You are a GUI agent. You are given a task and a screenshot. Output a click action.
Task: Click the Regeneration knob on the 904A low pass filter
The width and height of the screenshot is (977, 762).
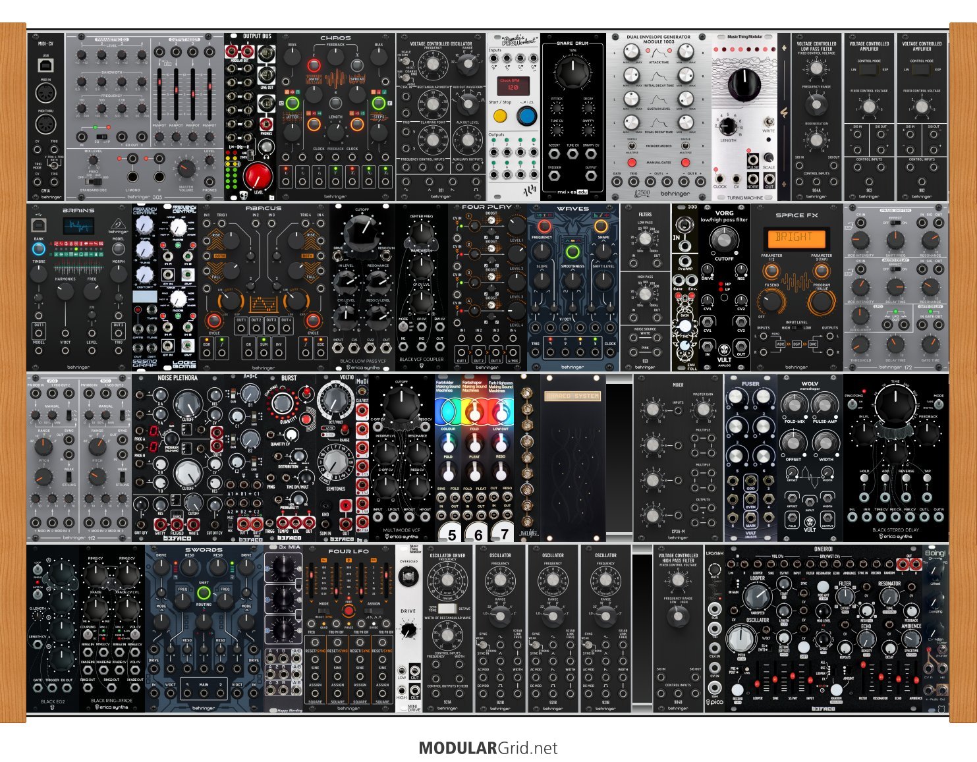click(816, 139)
